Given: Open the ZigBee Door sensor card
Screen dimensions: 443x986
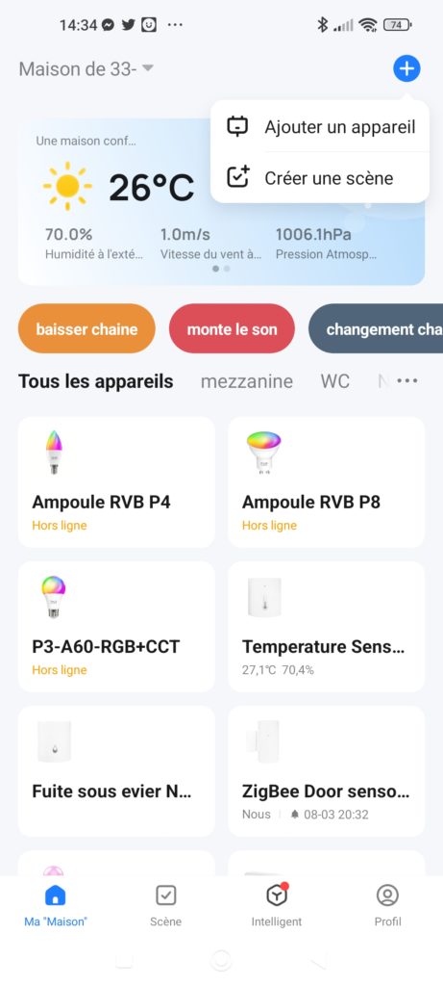Looking at the screenshot, I should pos(327,771).
